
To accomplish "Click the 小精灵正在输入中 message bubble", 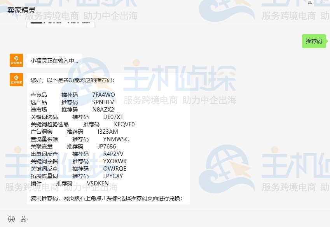I will [x=54, y=61].
